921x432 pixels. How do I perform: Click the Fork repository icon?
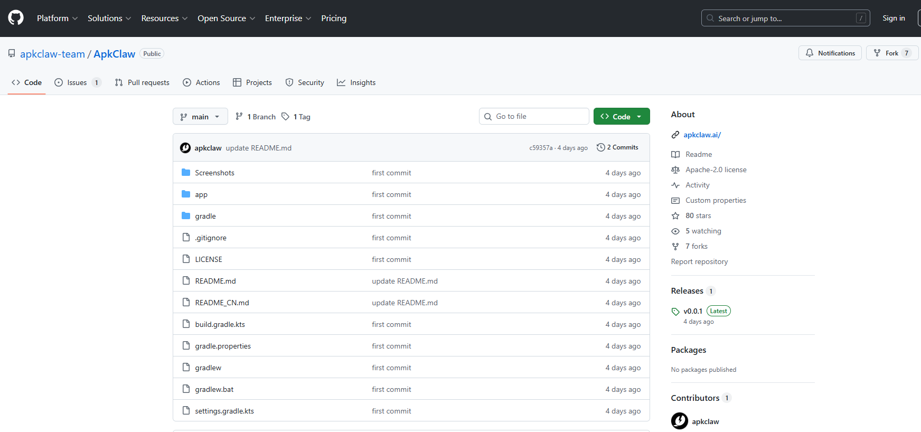pos(877,53)
